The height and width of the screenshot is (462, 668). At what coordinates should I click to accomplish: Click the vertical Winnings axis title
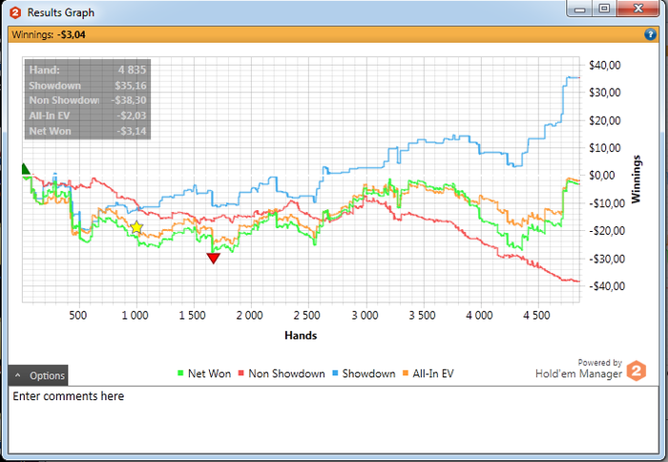click(636, 179)
